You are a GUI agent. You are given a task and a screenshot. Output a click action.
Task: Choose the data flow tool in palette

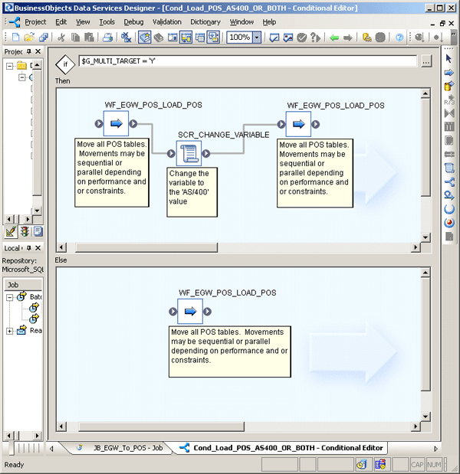click(x=449, y=87)
